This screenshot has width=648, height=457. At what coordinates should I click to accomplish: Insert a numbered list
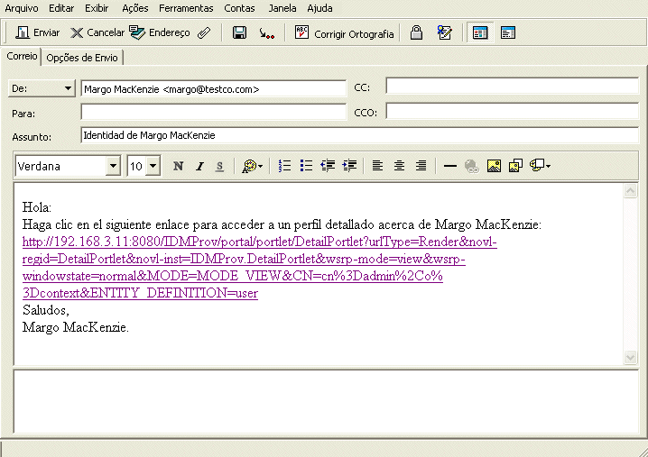pyautogui.click(x=284, y=166)
